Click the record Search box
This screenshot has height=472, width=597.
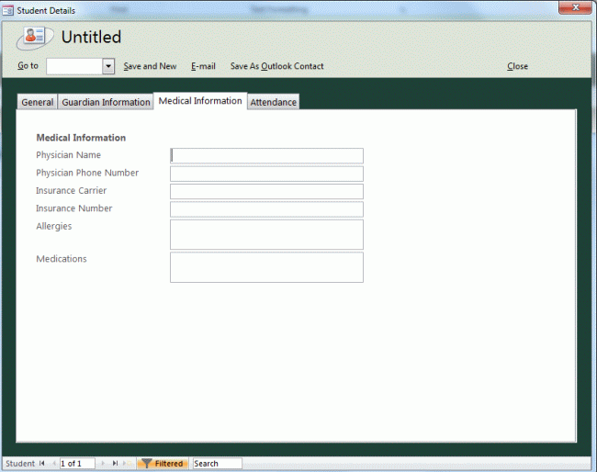point(218,463)
